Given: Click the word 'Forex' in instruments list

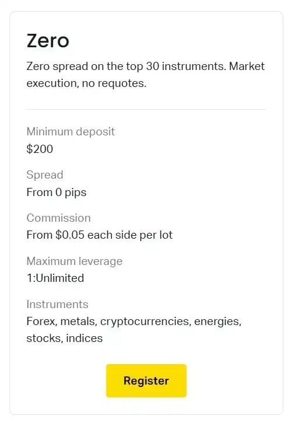Looking at the screenshot, I should [41, 322].
